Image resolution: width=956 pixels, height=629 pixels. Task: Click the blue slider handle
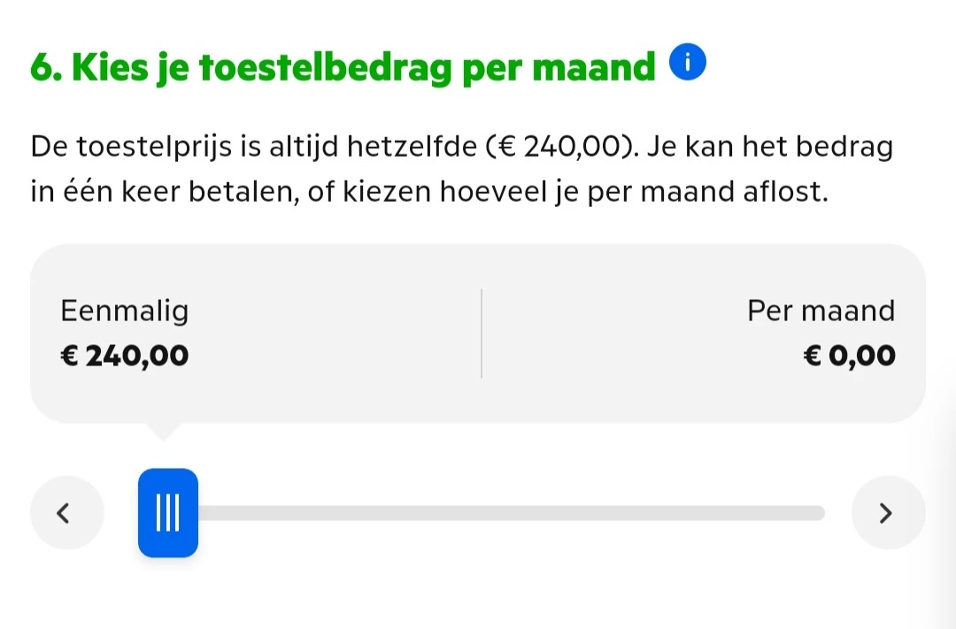168,513
